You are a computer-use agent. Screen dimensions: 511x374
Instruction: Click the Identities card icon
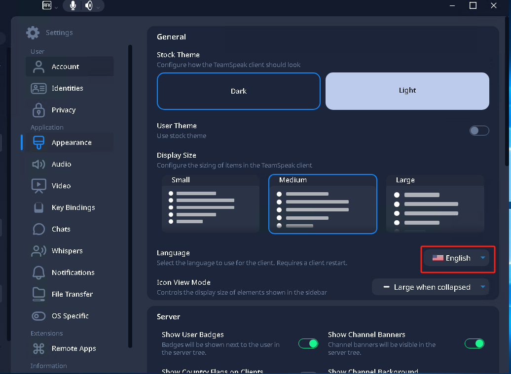pyautogui.click(x=38, y=88)
